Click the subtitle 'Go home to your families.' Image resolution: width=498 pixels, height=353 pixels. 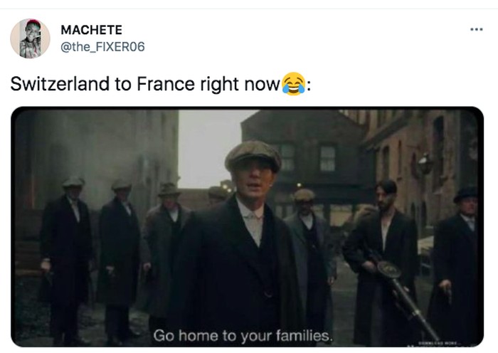pyautogui.click(x=243, y=336)
